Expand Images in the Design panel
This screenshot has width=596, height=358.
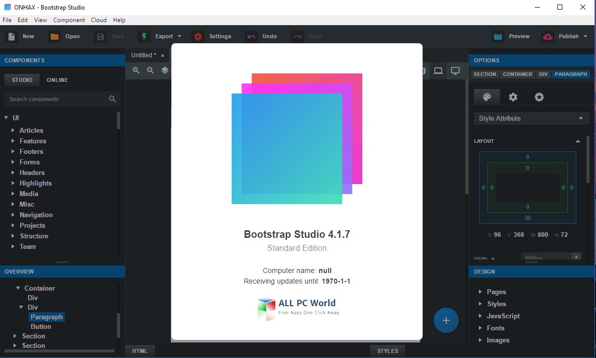480,340
